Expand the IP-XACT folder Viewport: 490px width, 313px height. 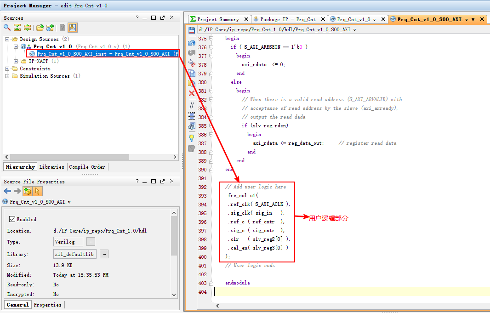click(16, 61)
